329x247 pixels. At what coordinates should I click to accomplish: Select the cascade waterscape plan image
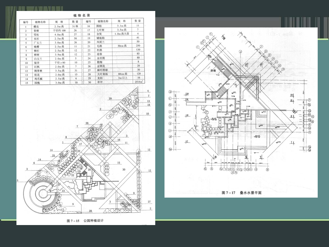241,113
